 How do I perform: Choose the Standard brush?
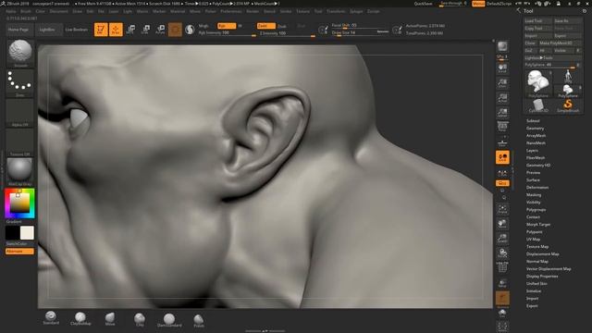click(x=51, y=318)
